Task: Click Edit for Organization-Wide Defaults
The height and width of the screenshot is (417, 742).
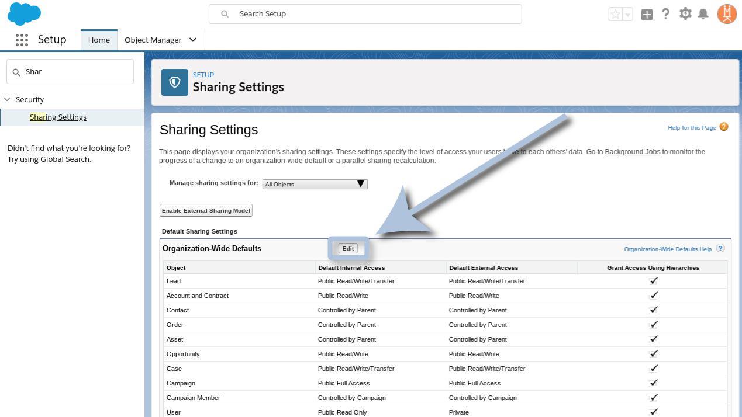Action: click(x=348, y=248)
